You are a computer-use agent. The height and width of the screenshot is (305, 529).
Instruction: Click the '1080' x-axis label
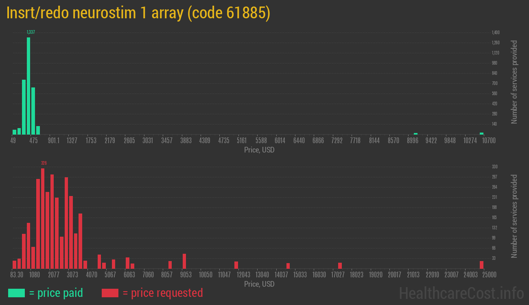click(x=35, y=274)
